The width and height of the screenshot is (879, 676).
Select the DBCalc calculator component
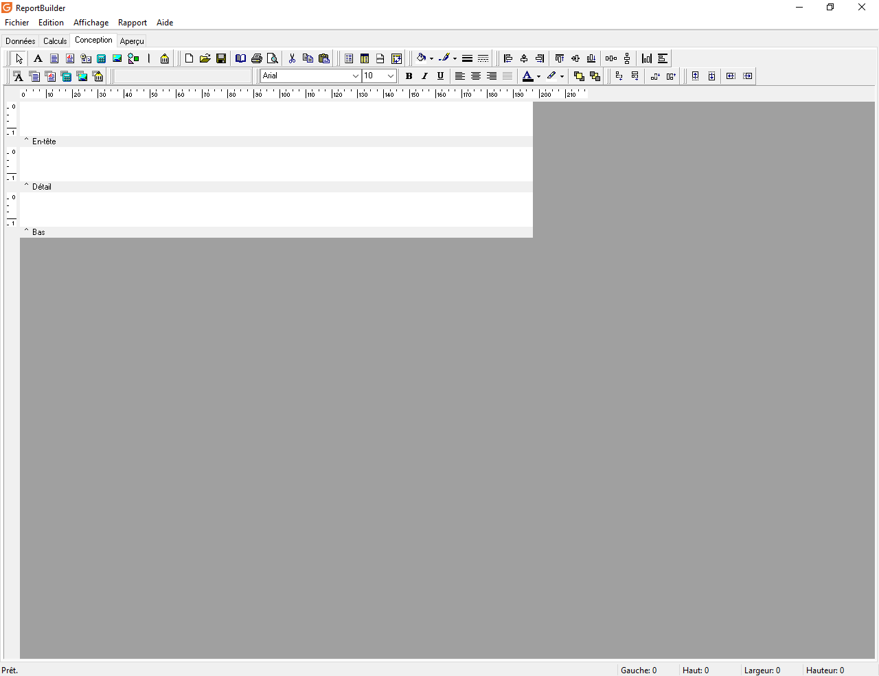pyautogui.click(x=66, y=76)
